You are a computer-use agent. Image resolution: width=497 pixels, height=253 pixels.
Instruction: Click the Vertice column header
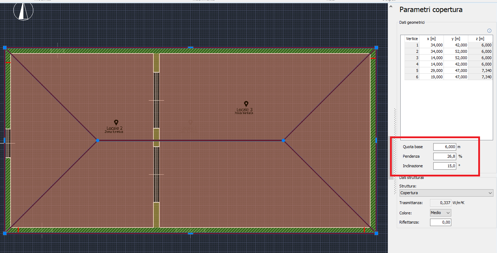click(412, 39)
